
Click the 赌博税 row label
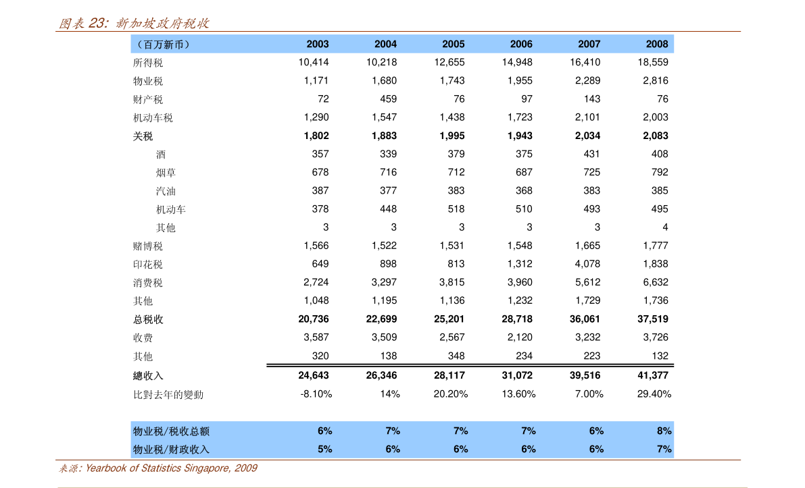(148, 246)
